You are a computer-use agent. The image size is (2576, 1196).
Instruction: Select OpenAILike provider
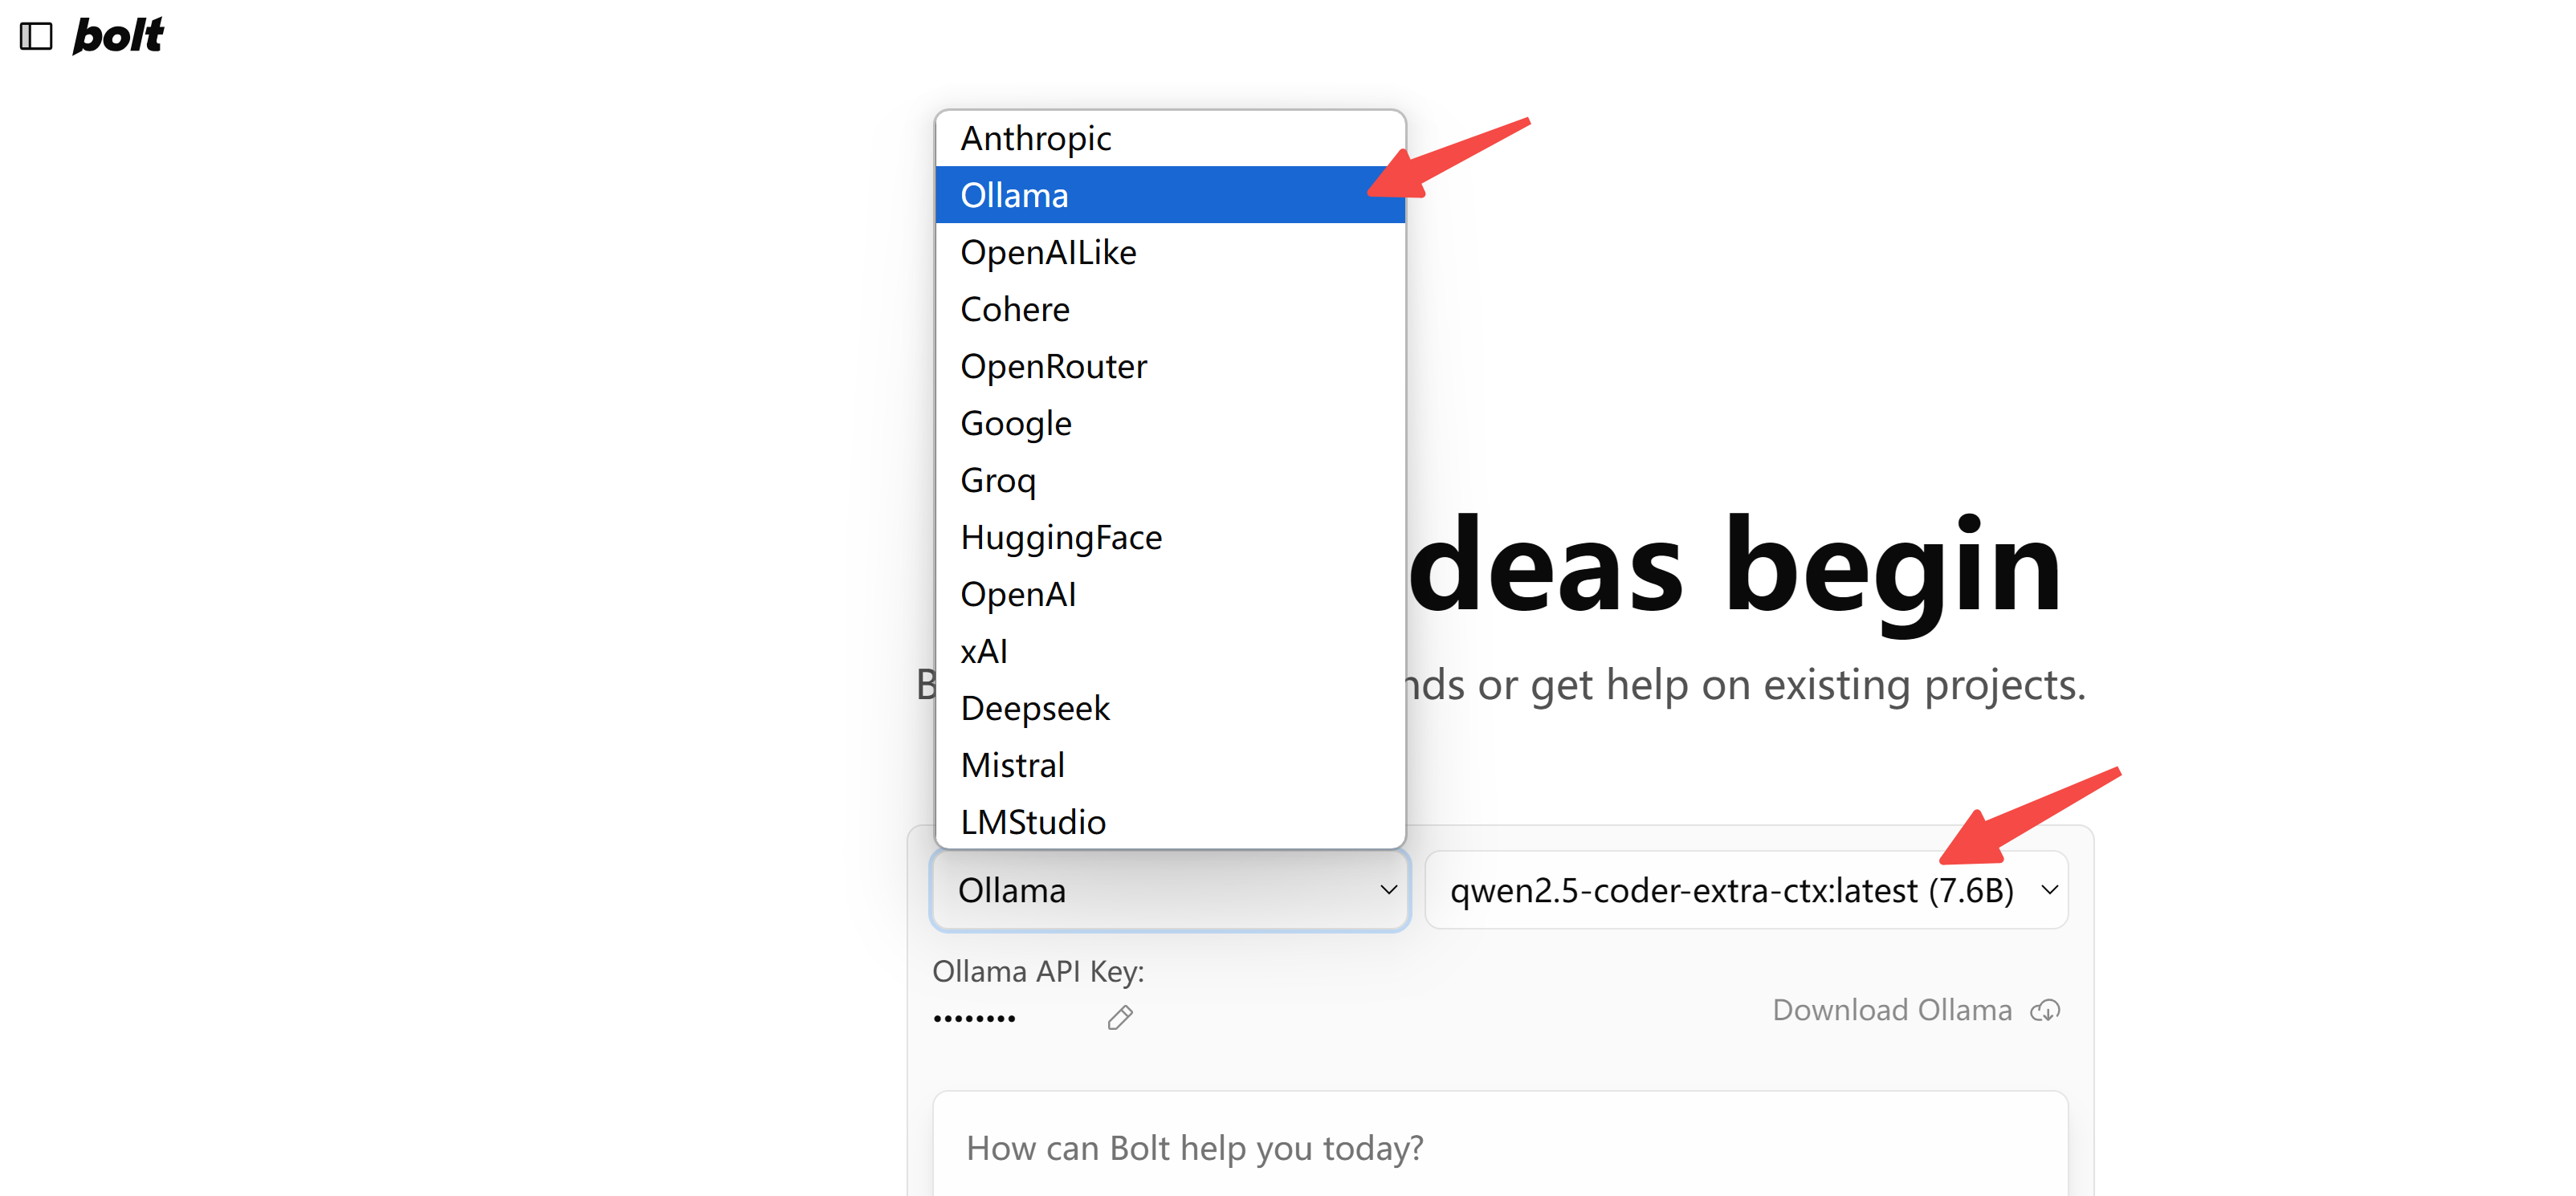[x=1048, y=252]
